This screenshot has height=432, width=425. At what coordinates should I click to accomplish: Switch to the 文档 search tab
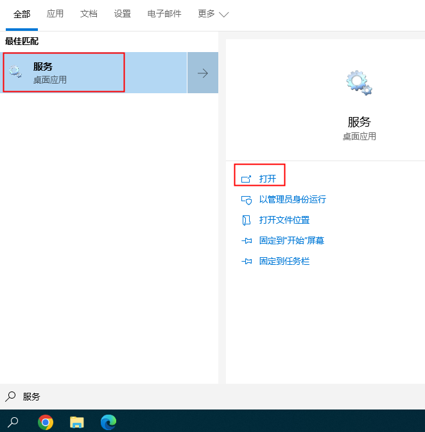89,14
